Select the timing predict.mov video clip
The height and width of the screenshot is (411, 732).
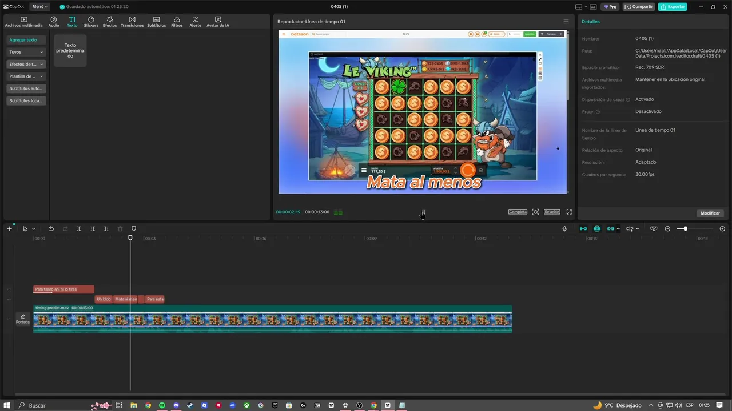point(272,319)
